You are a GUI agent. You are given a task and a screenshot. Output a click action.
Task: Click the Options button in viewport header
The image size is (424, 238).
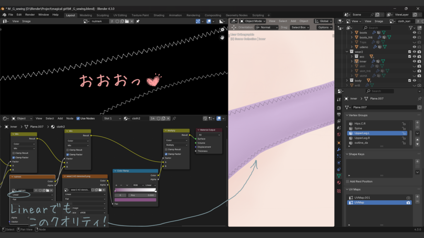(325, 27)
